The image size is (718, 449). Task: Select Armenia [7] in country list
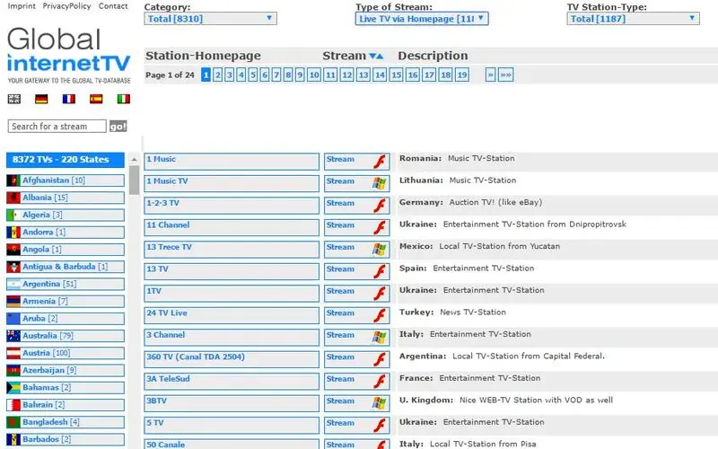pos(66,302)
